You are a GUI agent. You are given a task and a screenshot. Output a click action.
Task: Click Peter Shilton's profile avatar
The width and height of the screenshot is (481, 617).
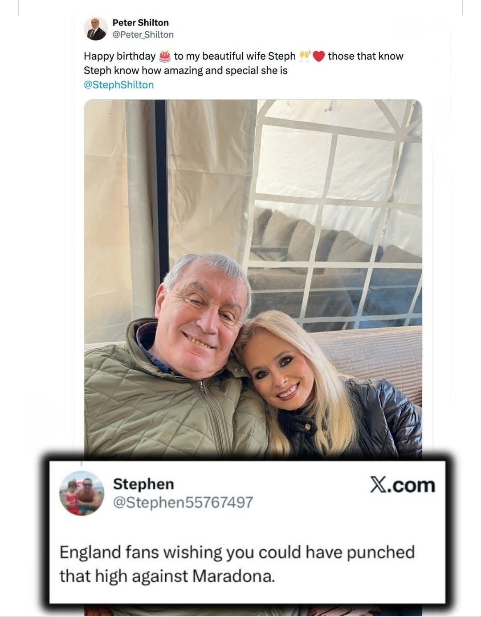click(x=95, y=29)
